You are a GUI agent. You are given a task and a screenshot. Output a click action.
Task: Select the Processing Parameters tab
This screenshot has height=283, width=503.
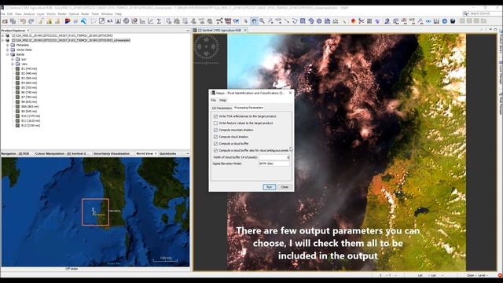(x=248, y=108)
